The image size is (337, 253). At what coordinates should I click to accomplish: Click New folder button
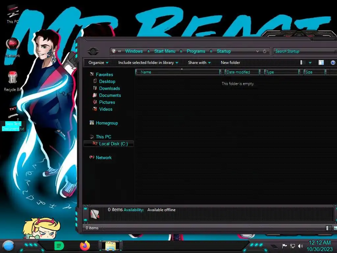point(230,63)
